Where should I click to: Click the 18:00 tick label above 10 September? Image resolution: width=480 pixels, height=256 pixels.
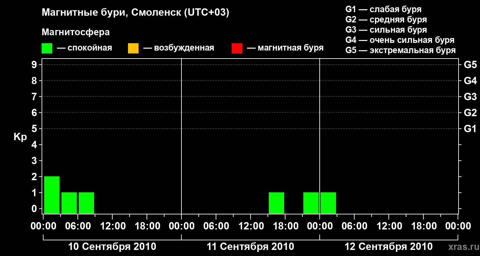tap(147, 226)
